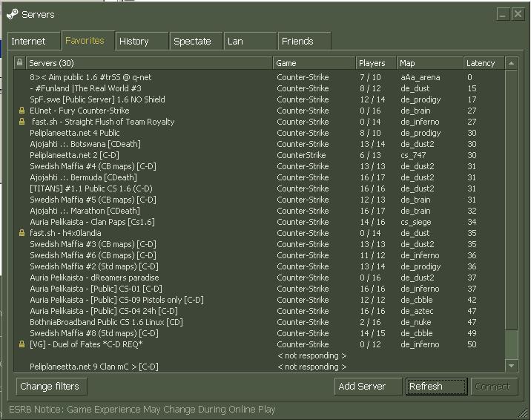Image resolution: width=531 pixels, height=420 pixels.
Task: Select SpF.swe [Public Server] 1.6 NO Shield
Action: point(260,99)
